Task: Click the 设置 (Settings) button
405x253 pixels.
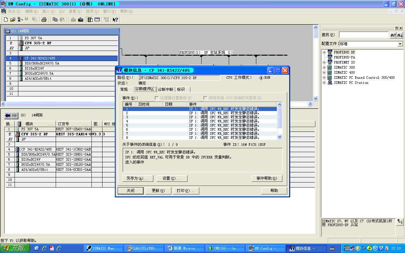Action: pos(172,178)
